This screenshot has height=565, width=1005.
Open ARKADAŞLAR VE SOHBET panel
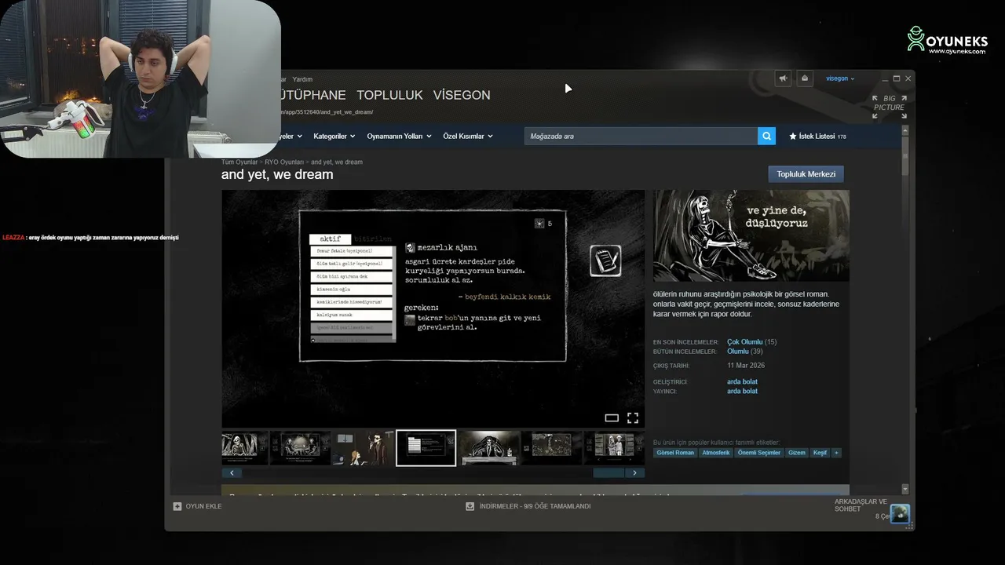(861, 505)
